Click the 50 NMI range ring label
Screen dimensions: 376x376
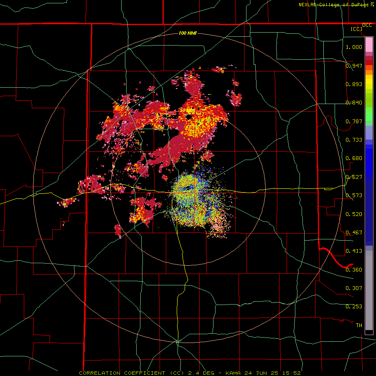[x=188, y=110]
